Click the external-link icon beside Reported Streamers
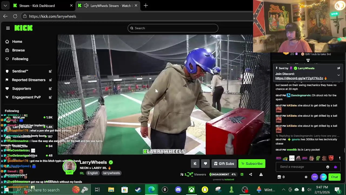 [x=50, y=80]
